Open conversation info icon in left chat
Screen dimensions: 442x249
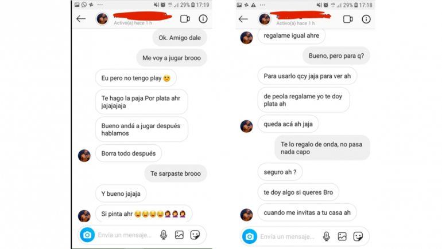tap(203, 19)
